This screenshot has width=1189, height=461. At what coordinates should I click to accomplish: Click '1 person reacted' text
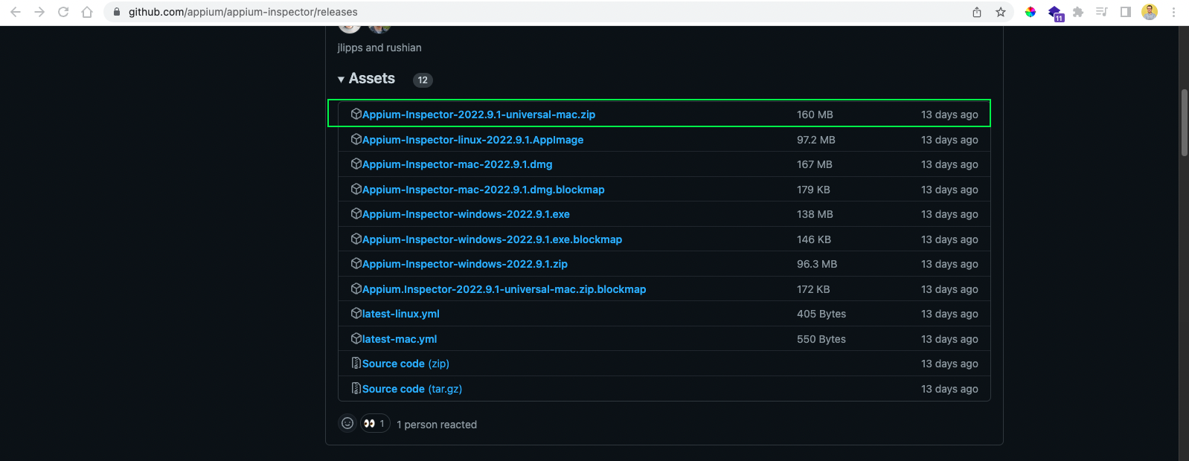(x=437, y=425)
